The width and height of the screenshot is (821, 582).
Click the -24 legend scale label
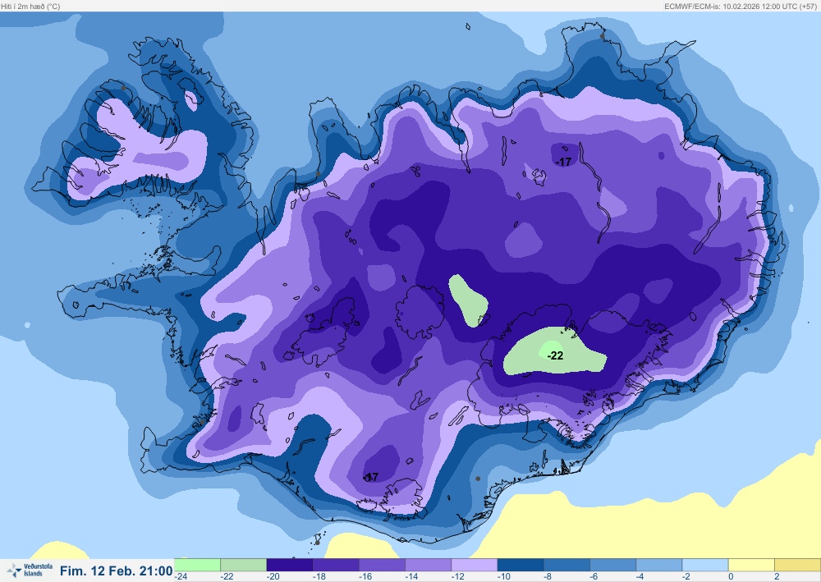tap(181, 577)
